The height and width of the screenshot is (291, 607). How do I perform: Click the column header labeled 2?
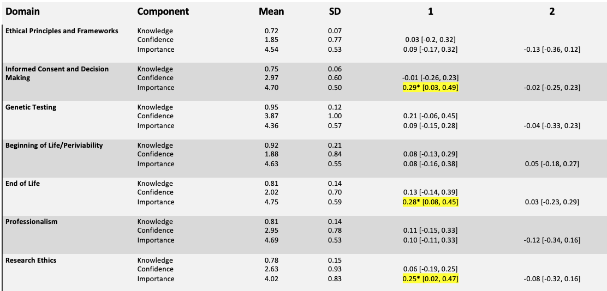[x=552, y=11]
